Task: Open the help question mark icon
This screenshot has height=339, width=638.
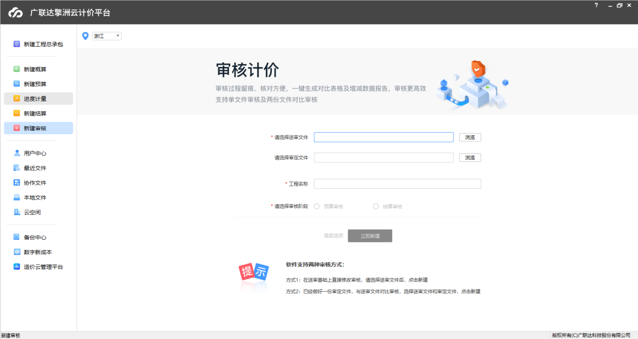Action: (x=597, y=5)
